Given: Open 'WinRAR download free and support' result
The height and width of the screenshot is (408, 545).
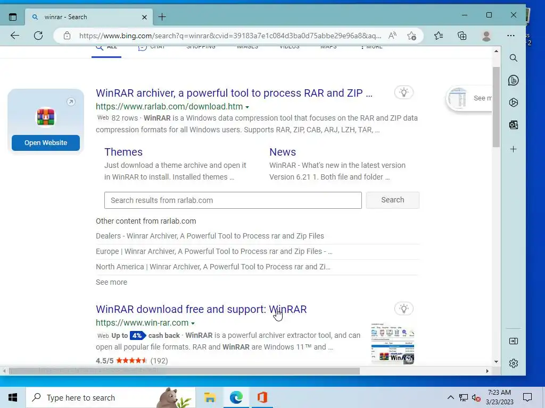Looking at the screenshot, I should [x=201, y=309].
